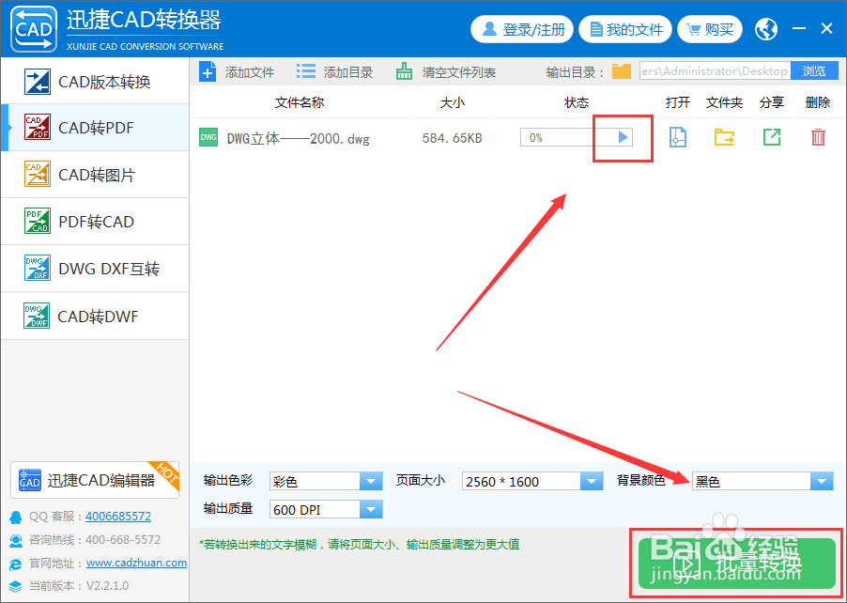Select the DWG file type icon thumbnail
Viewport: 847px width, 603px height.
tap(208, 137)
